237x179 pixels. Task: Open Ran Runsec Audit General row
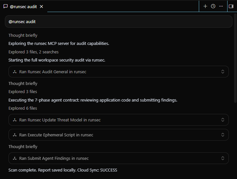119,72
